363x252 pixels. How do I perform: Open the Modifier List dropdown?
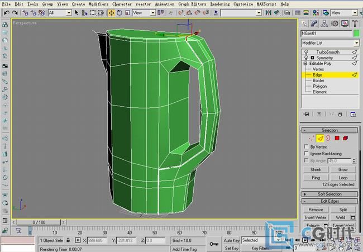point(330,43)
